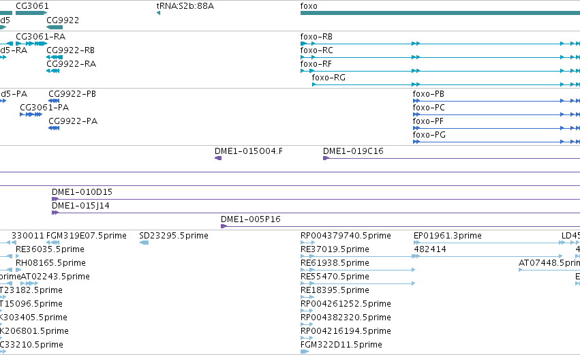This screenshot has height=355, width=580.
Task: Click the RP004382320.5prime EST label
Action: (346, 318)
